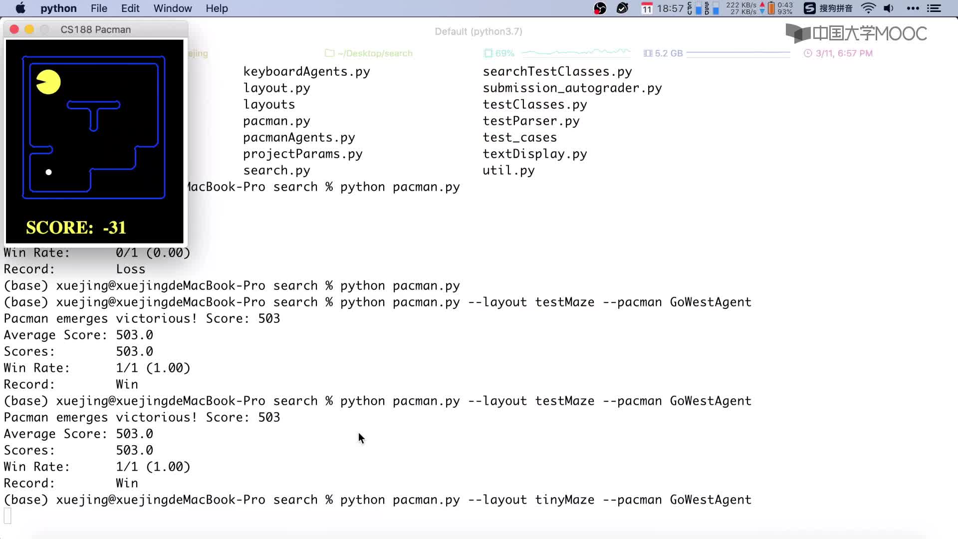Click the SCORE: -31 text in Pacman window
The height and width of the screenshot is (539, 958).
pos(76,228)
